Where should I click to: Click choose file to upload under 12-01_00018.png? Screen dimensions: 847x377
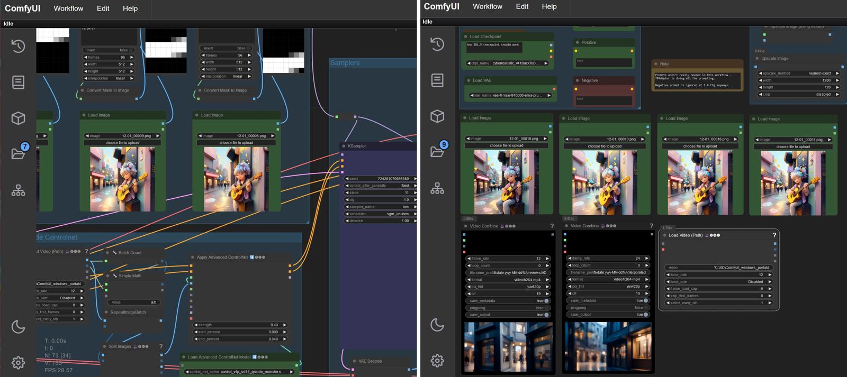[507, 145]
